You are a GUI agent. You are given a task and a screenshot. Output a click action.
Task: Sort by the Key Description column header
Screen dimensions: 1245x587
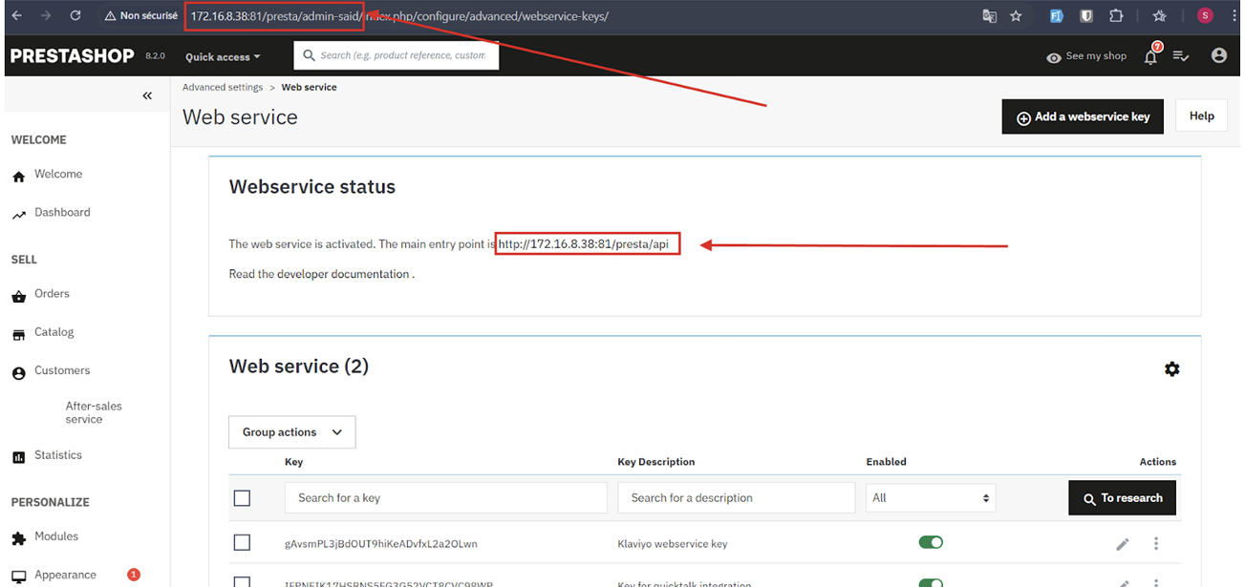click(x=656, y=462)
